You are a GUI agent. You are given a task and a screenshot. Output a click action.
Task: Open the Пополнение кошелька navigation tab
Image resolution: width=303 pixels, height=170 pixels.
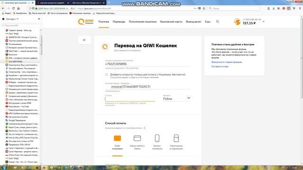tap(143, 22)
